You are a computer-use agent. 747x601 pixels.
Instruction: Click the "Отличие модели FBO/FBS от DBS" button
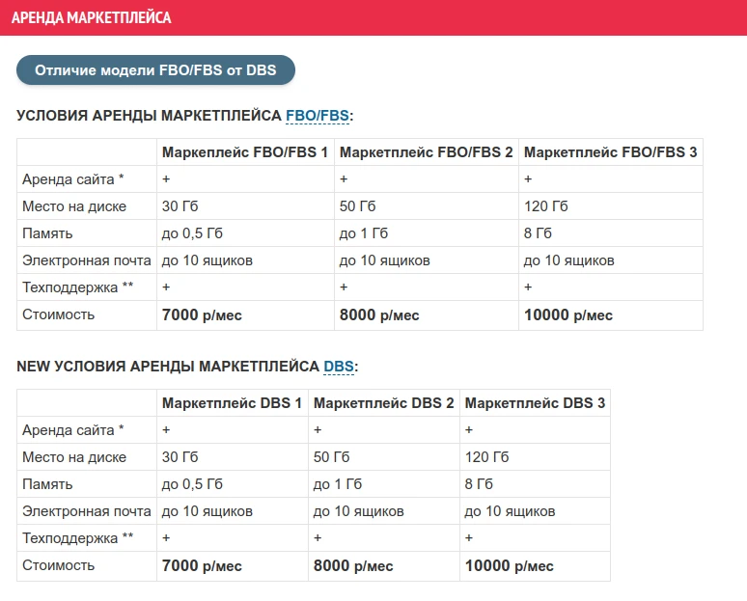coord(154,70)
